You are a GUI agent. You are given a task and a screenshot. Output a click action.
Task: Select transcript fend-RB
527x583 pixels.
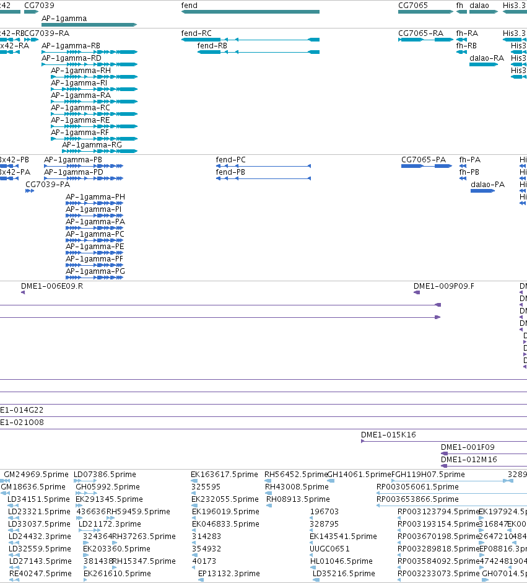(258, 52)
